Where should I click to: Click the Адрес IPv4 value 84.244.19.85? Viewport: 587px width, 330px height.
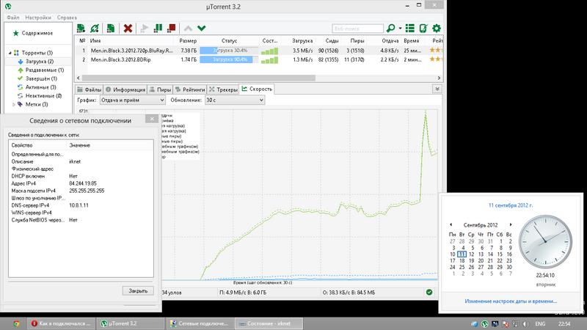[83, 183]
